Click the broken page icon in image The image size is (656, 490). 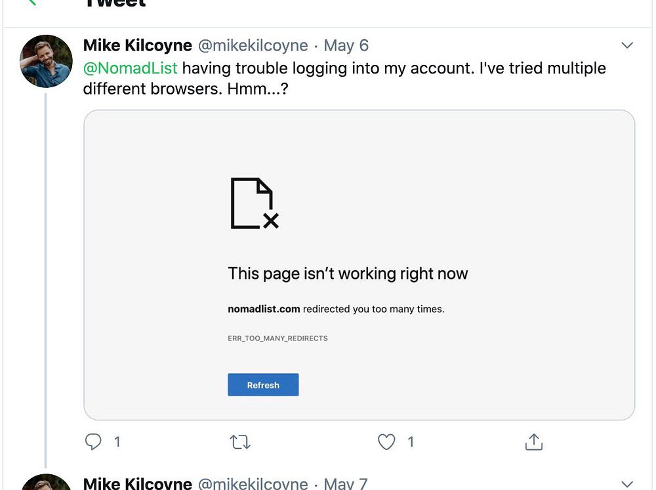point(255,203)
